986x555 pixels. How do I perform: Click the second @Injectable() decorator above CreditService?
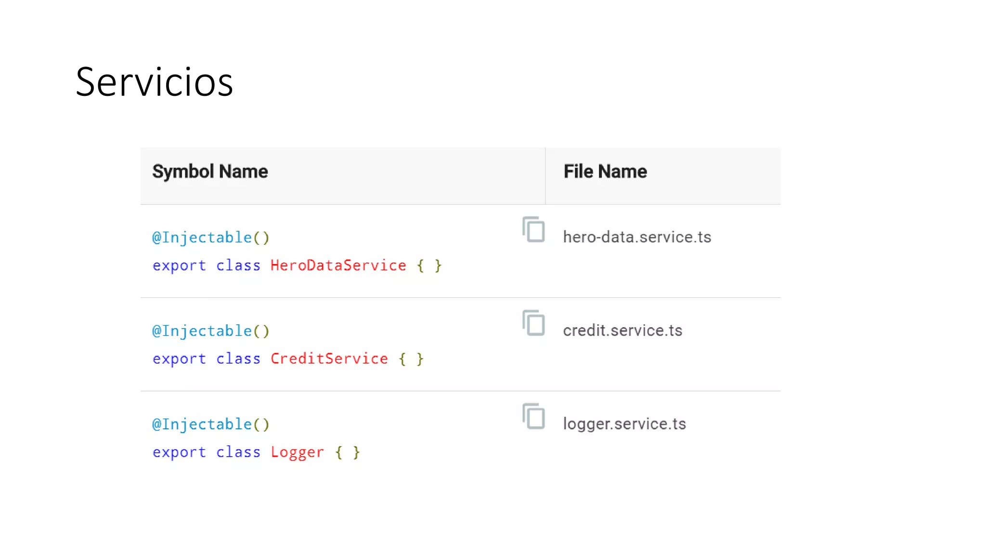210,331
